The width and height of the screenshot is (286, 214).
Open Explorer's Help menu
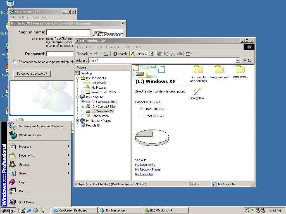tap(137, 47)
